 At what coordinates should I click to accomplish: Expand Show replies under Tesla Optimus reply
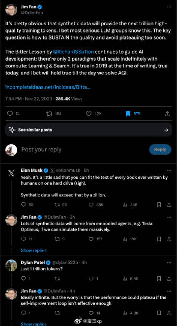[x=33, y=250]
